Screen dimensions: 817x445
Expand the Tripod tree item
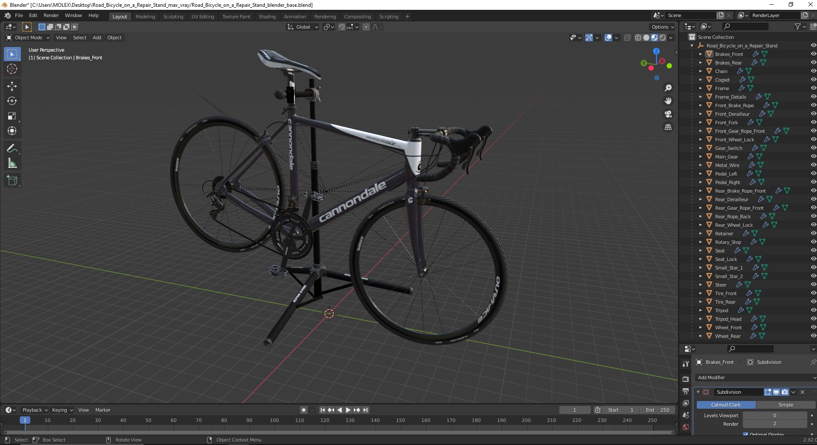(x=700, y=310)
